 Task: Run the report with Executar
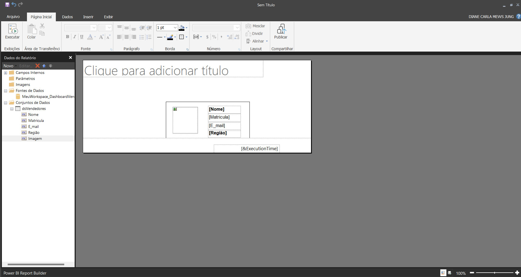pyautogui.click(x=12, y=32)
